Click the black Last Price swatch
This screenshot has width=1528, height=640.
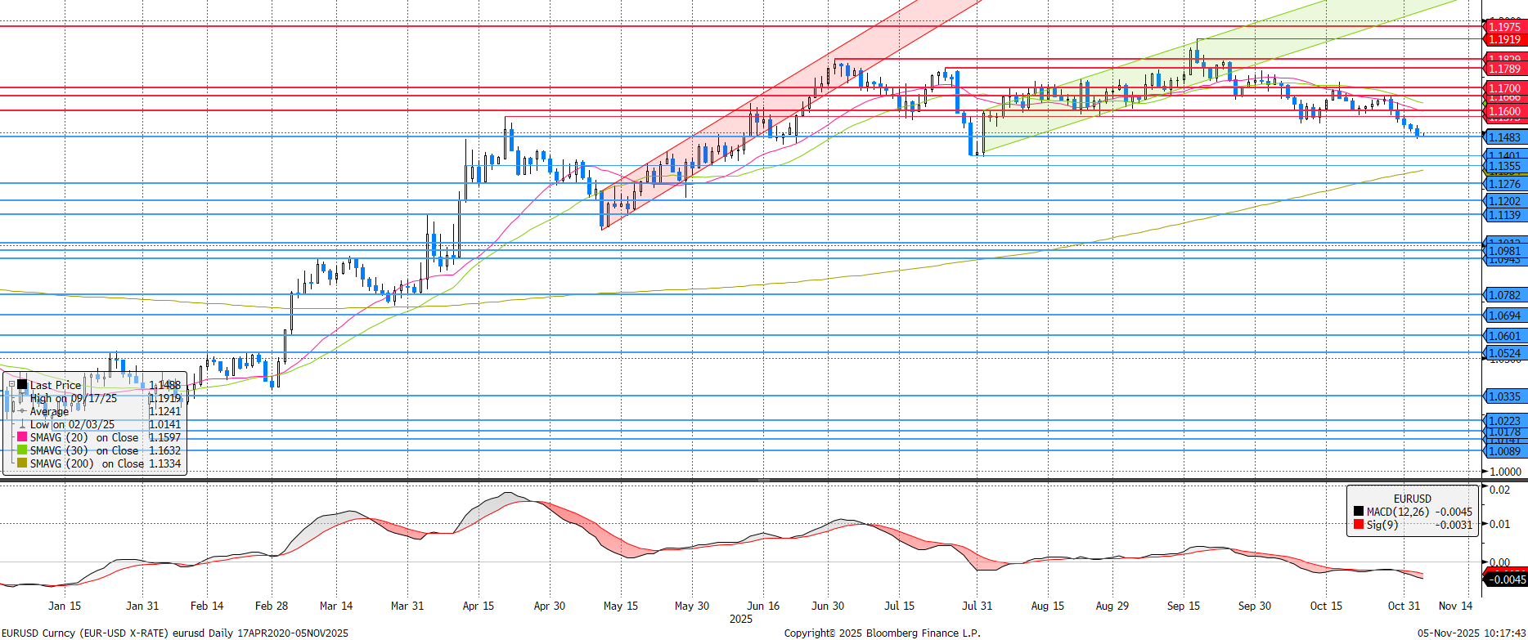click(22, 384)
